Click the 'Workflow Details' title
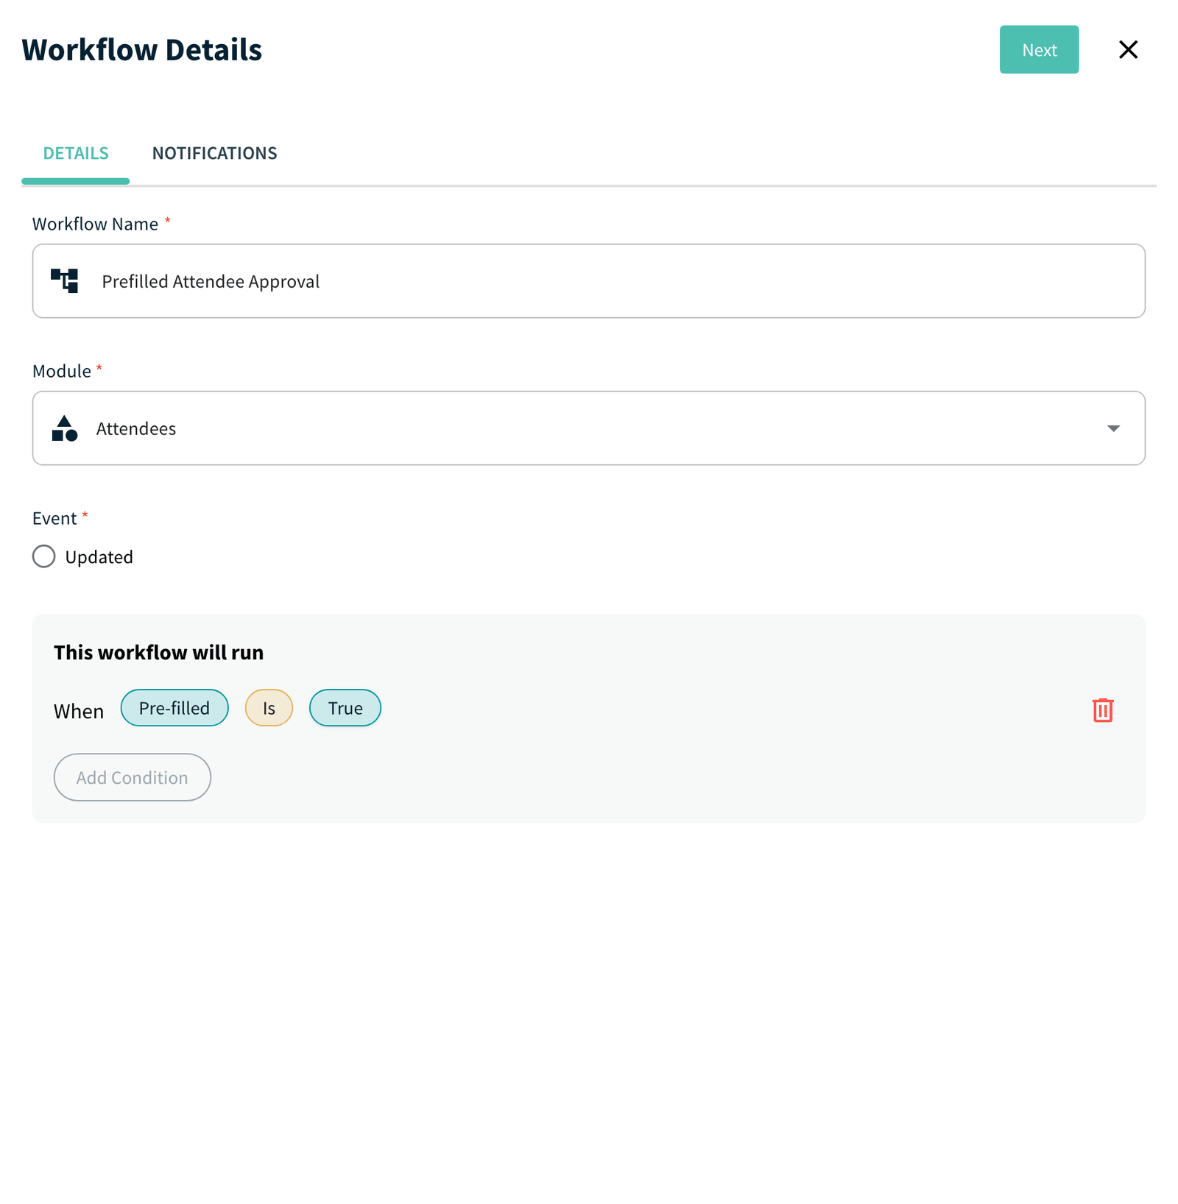Screen dimensions: 1178x1204 [x=142, y=50]
